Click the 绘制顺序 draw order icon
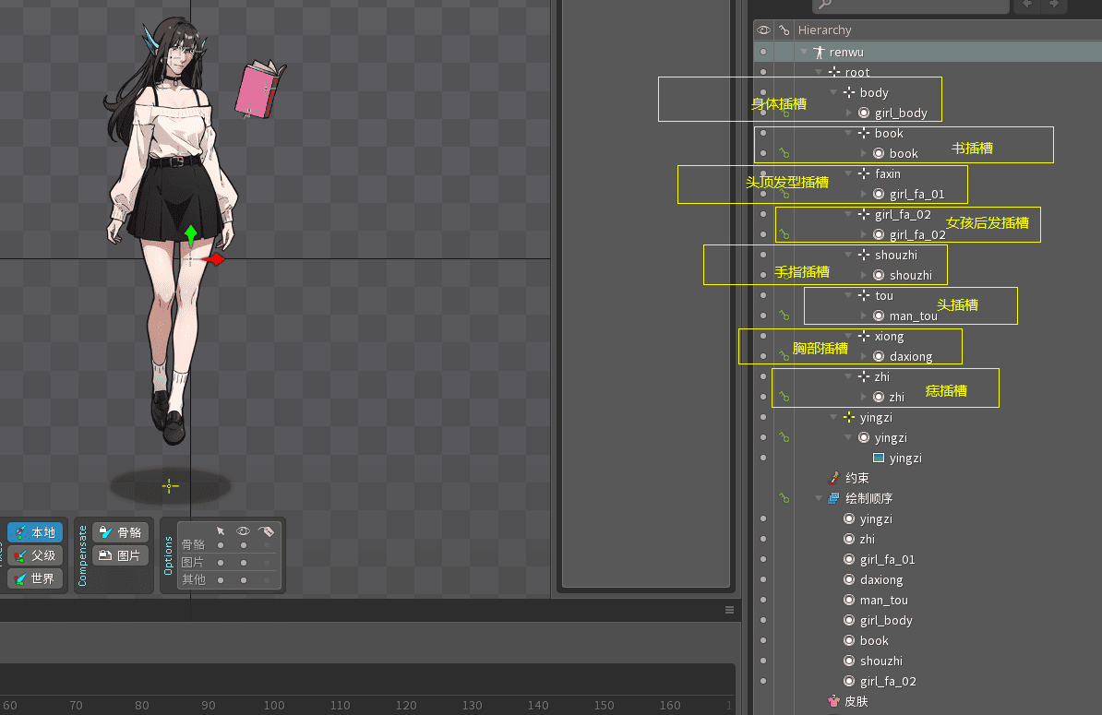The width and height of the screenshot is (1102, 715). tap(833, 498)
